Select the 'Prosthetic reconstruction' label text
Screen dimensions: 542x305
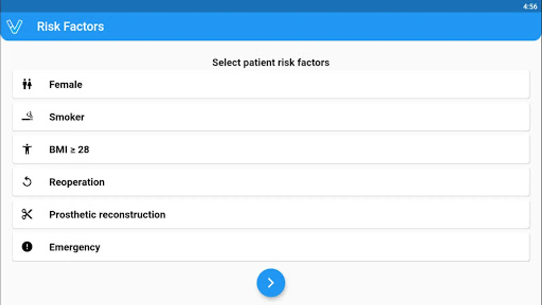(x=107, y=215)
